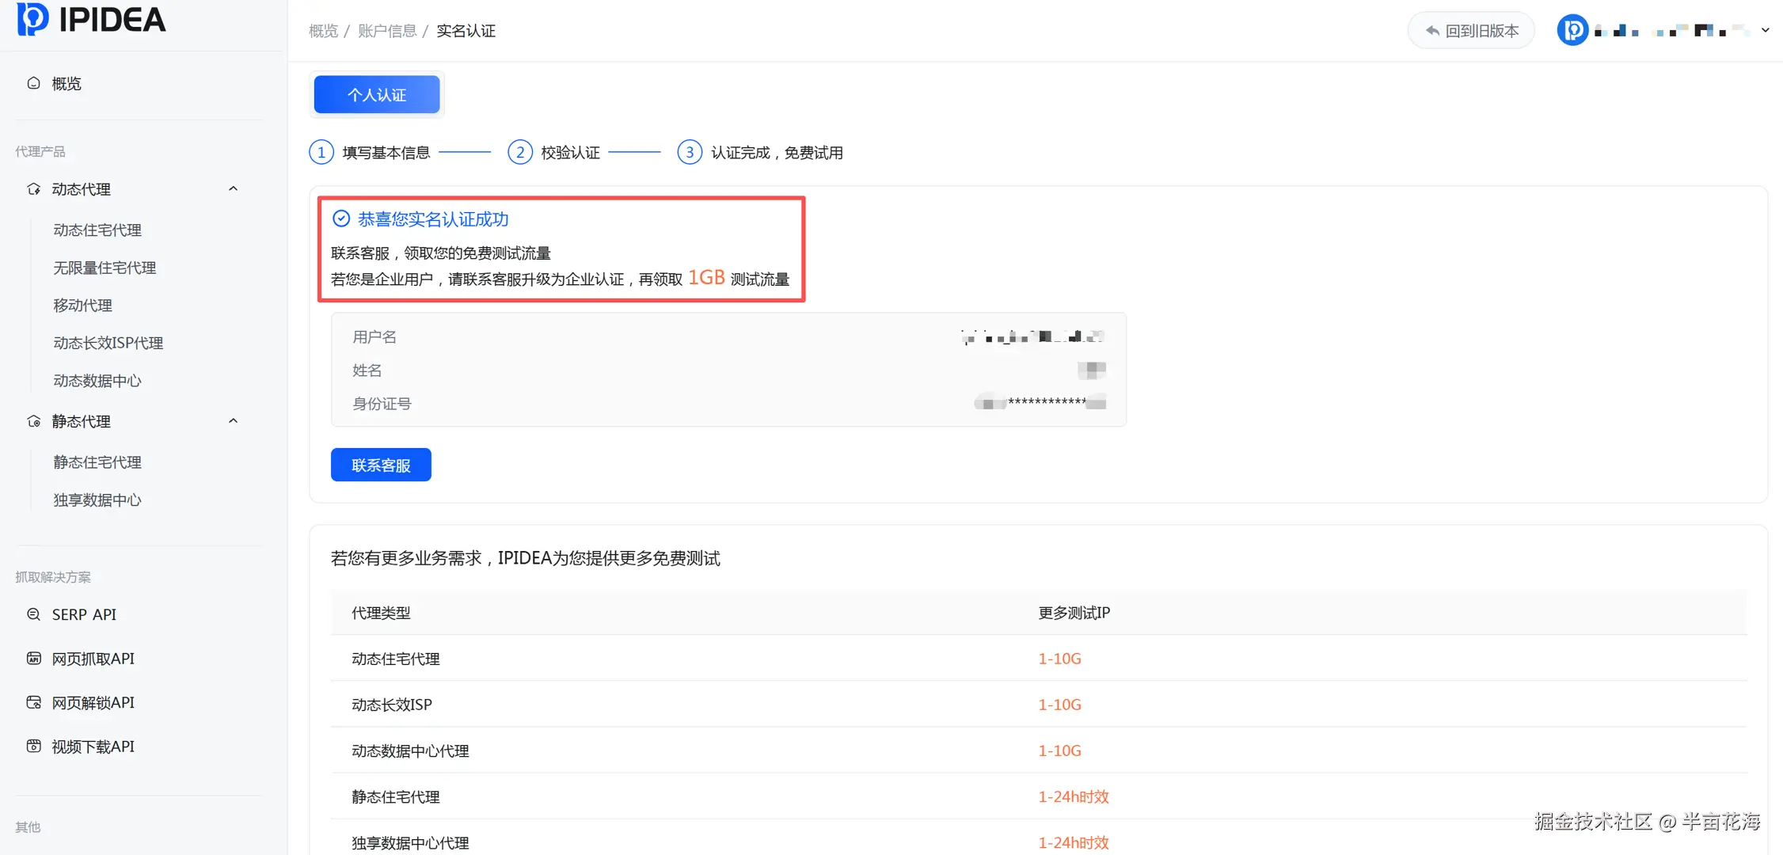Viewport: 1783px width, 855px height.
Task: Collapse the 动态代理 menu chevron
Action: click(x=233, y=188)
